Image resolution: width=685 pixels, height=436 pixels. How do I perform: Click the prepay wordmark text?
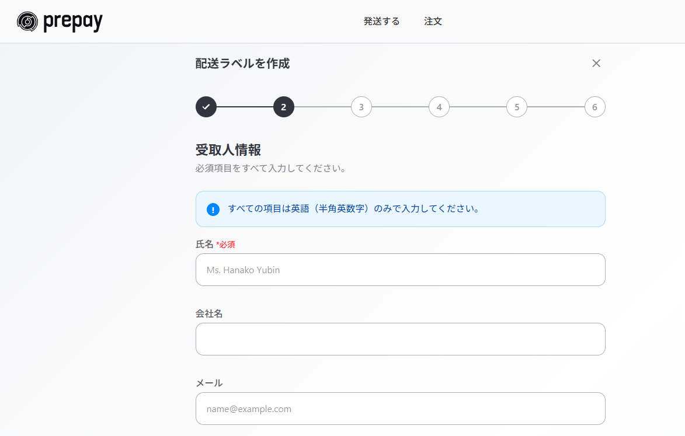click(x=73, y=22)
